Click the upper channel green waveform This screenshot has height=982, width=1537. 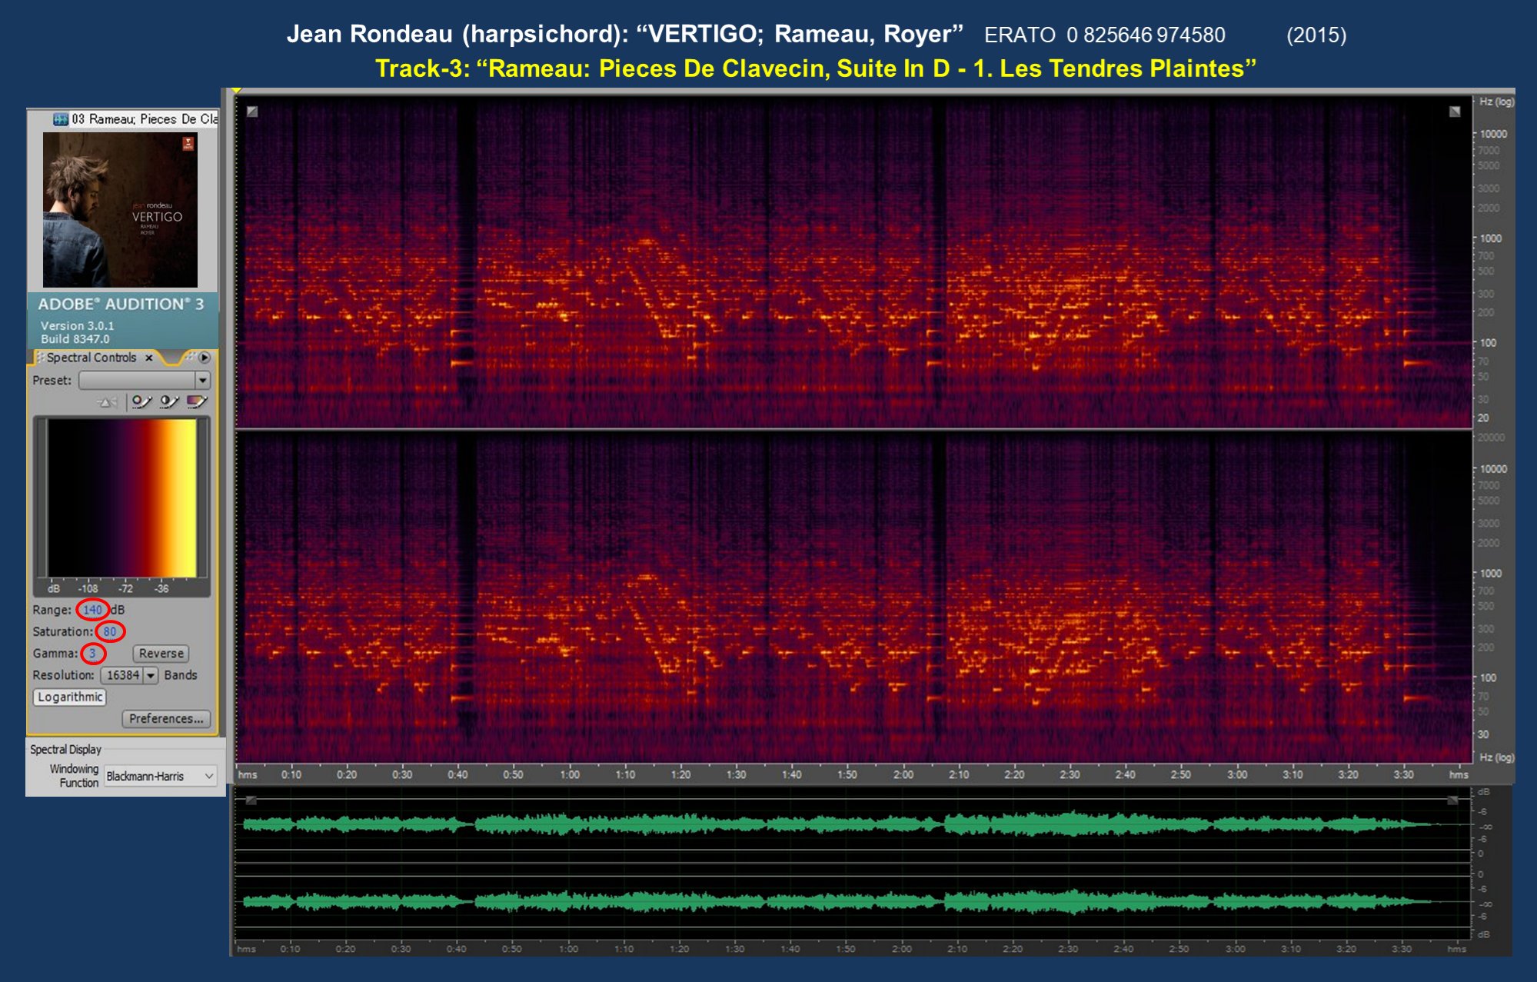point(838,824)
